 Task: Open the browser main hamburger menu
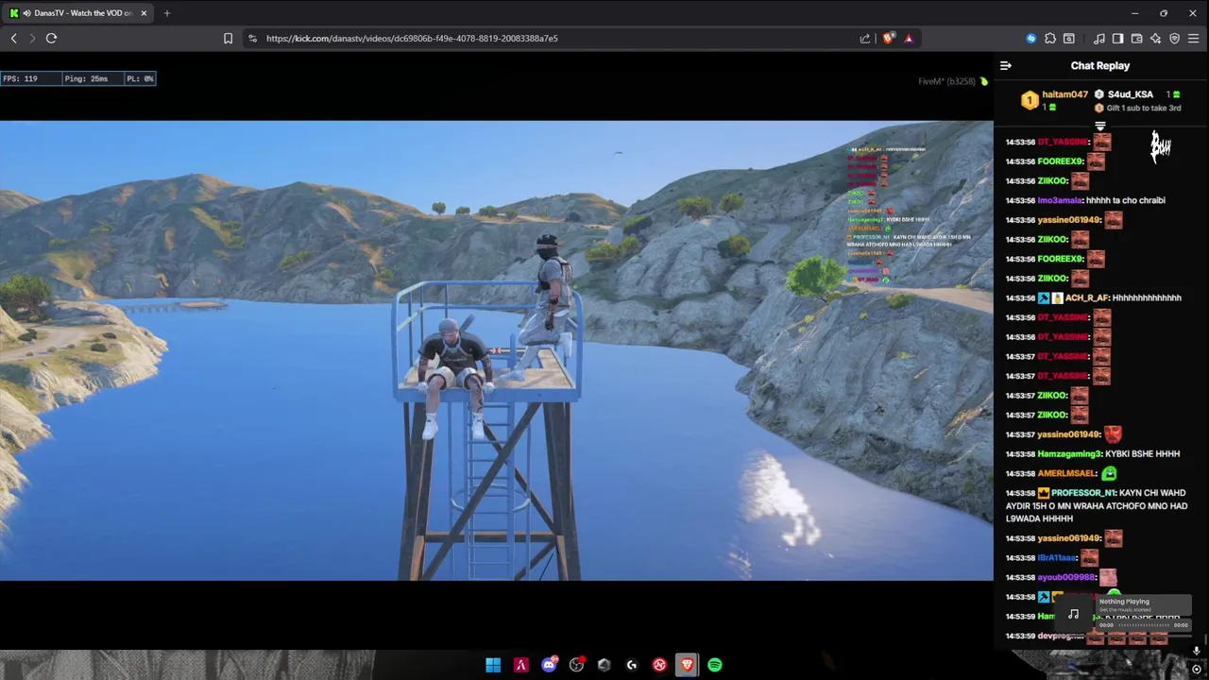[1194, 39]
